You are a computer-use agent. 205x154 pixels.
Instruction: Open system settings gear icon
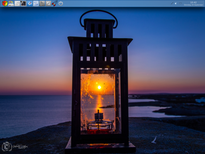(x=48, y=3)
